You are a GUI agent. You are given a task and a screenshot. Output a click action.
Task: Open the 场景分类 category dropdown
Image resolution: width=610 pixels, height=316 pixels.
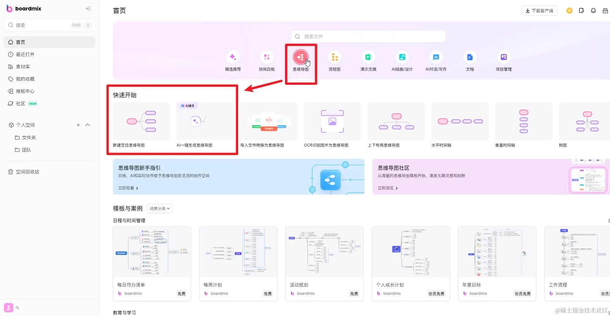[x=159, y=208]
